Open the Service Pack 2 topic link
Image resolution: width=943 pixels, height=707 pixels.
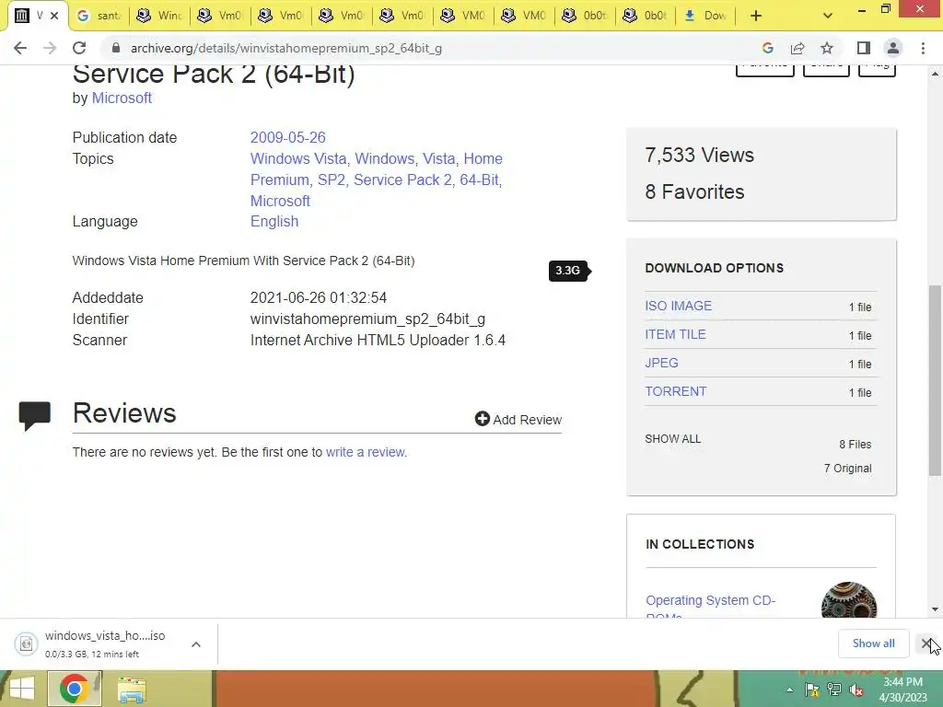pos(402,180)
